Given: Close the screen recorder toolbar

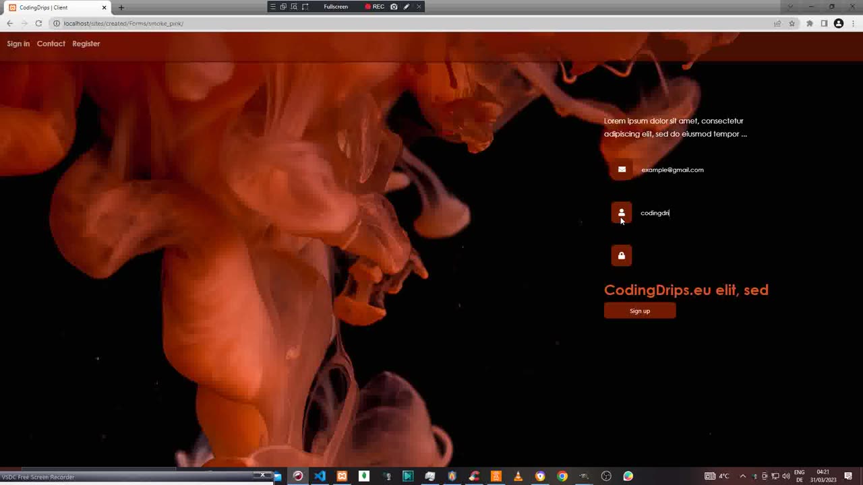Looking at the screenshot, I should [x=419, y=7].
